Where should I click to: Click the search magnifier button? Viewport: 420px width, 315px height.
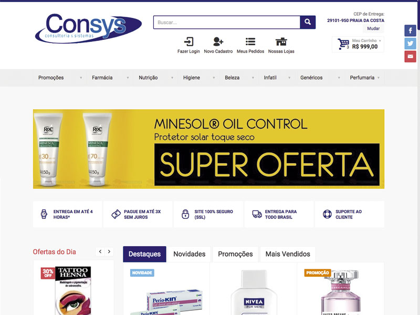[308, 22]
